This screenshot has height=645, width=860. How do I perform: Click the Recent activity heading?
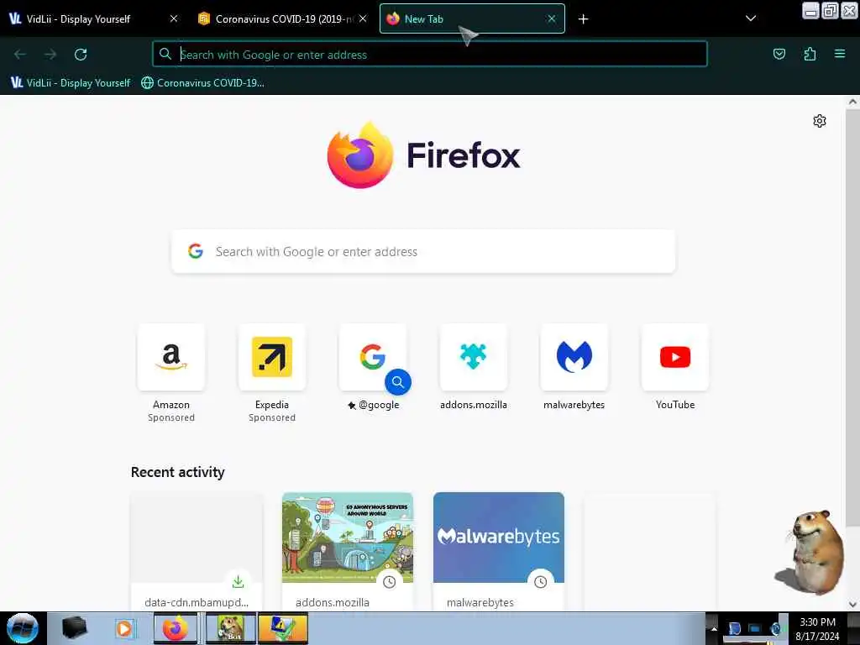[x=178, y=472]
